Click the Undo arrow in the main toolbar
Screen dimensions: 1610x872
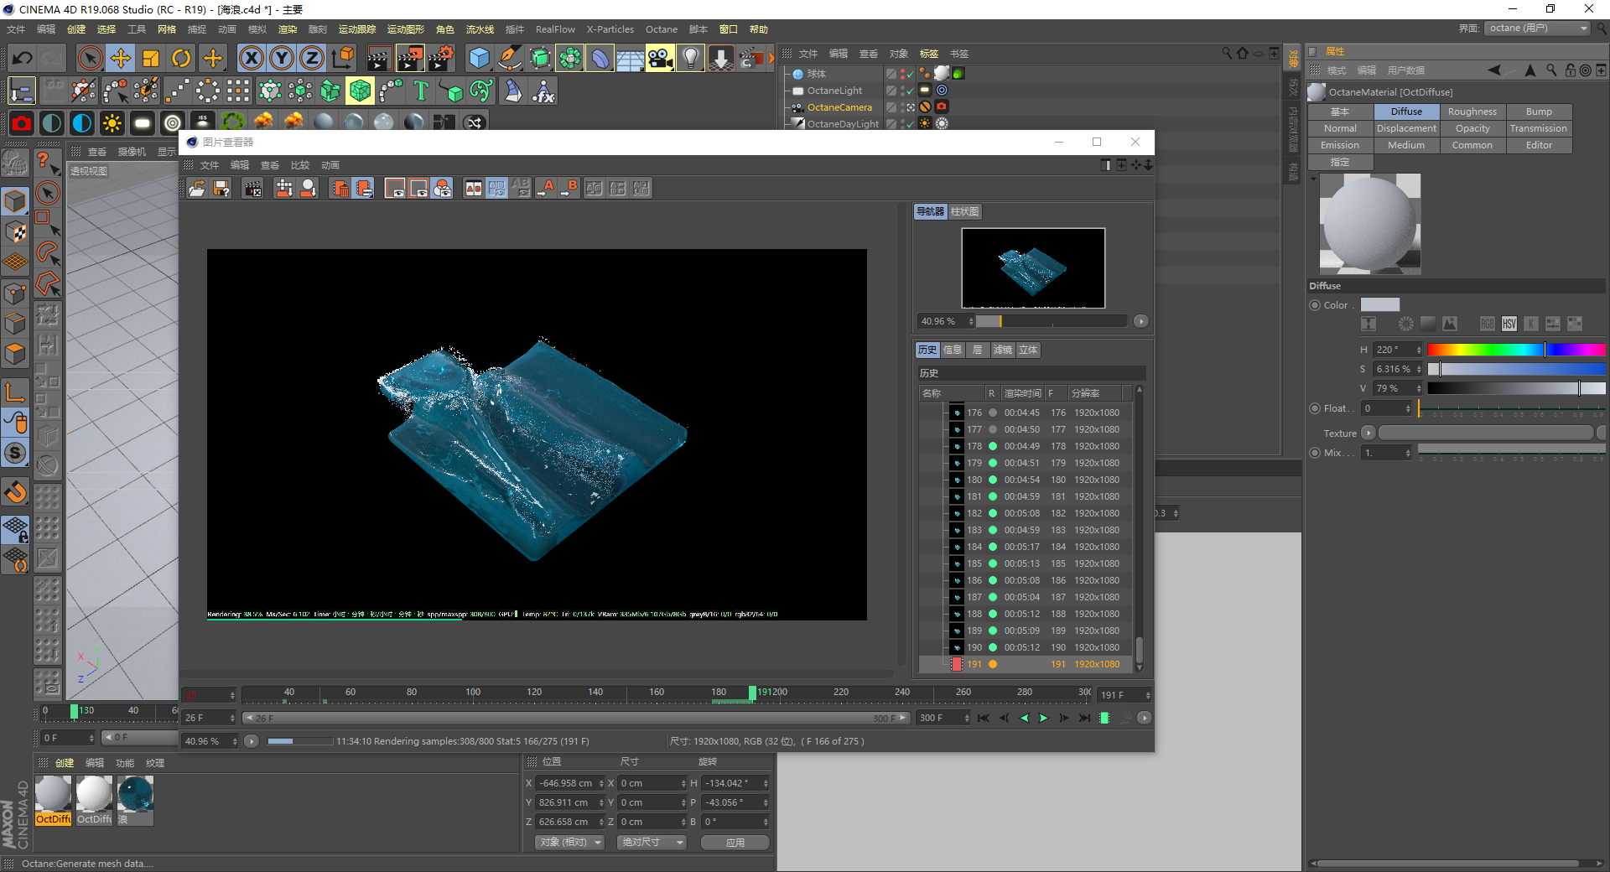pyautogui.click(x=23, y=58)
